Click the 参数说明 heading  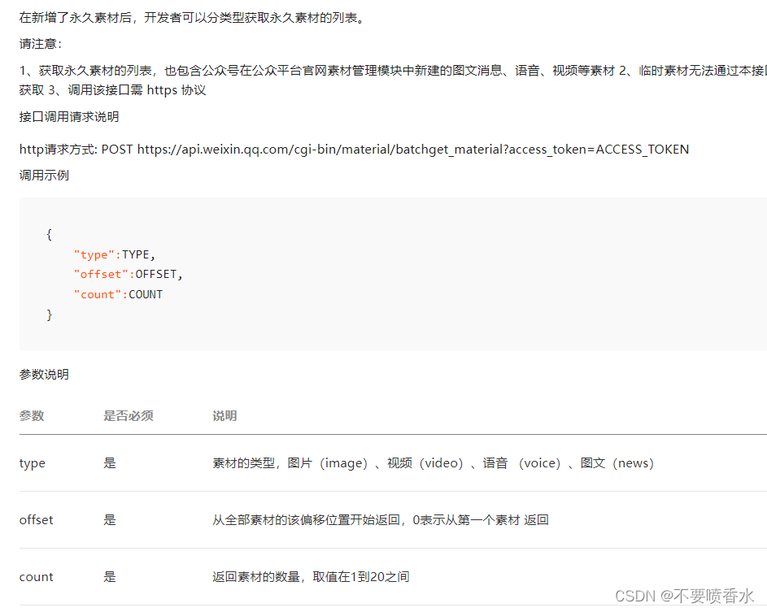pos(43,375)
